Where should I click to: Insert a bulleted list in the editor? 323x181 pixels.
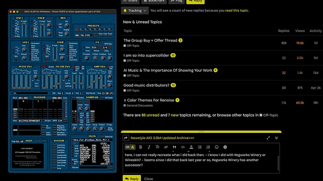tap(199, 147)
